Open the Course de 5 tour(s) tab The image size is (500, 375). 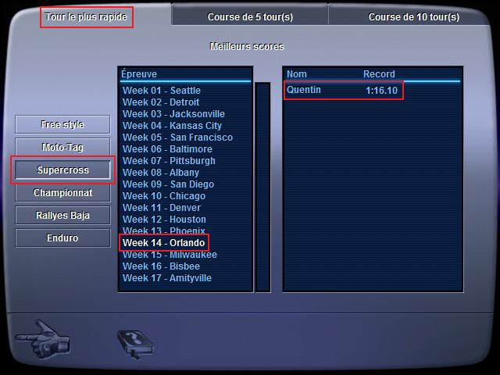pos(250,17)
